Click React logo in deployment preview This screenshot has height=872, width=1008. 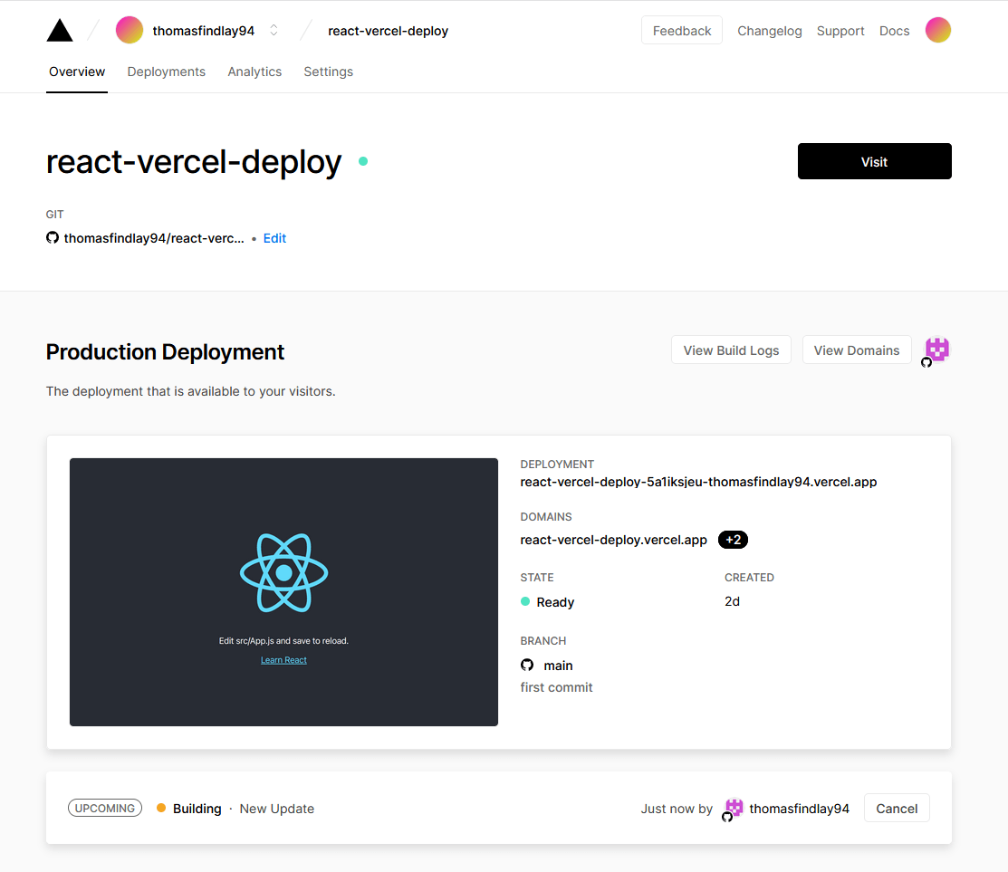tap(283, 572)
